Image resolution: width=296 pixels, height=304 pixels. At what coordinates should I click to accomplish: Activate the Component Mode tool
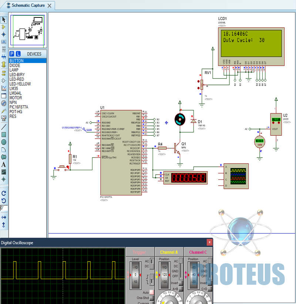coord(4,27)
